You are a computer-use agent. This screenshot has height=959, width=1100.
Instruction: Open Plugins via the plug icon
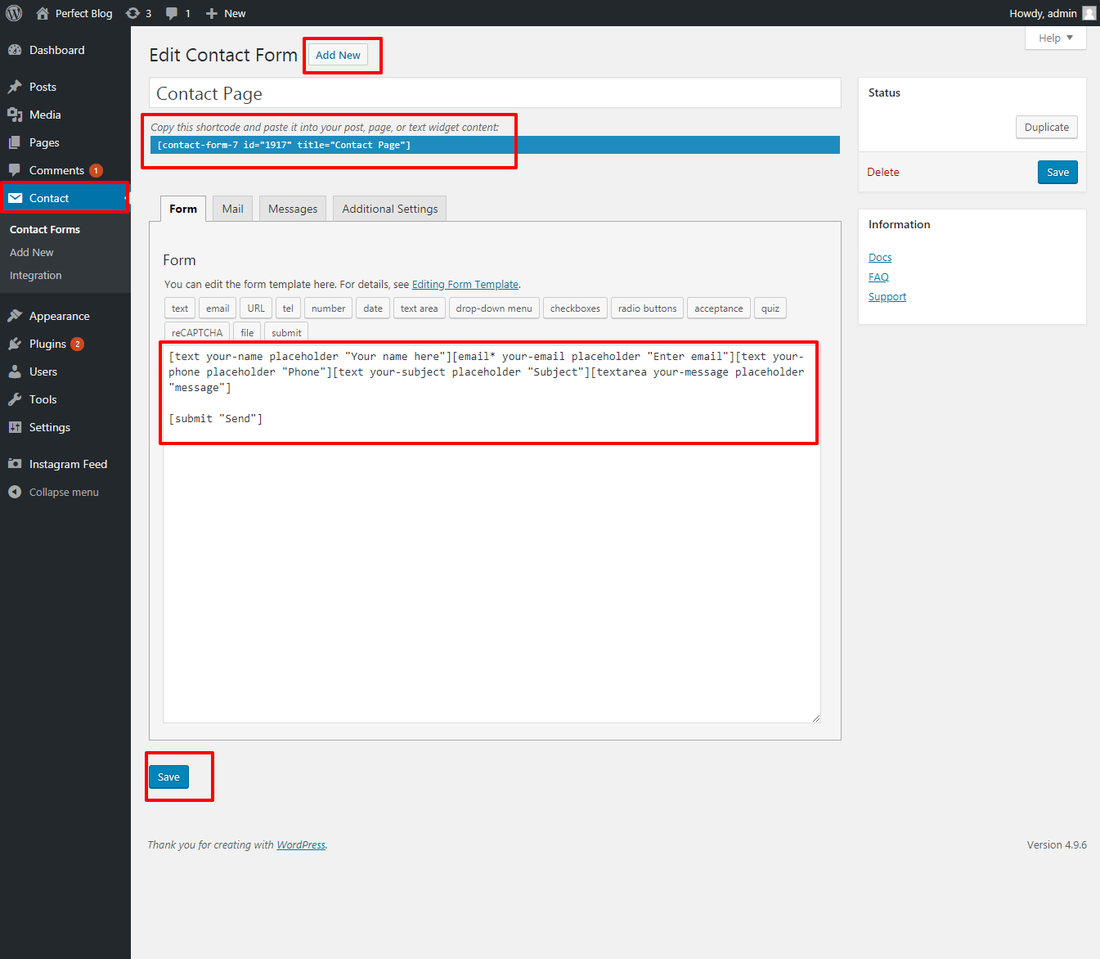tap(15, 344)
